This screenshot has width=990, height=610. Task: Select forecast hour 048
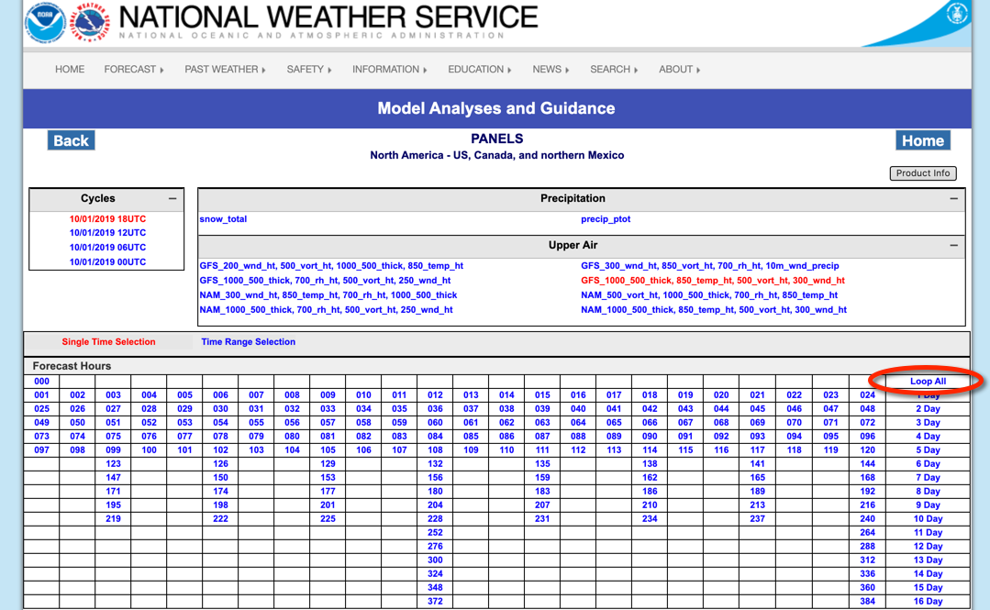868,409
